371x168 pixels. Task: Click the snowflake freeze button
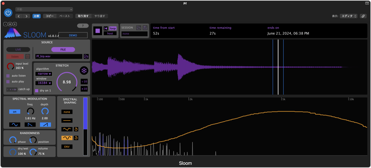(x=84, y=71)
